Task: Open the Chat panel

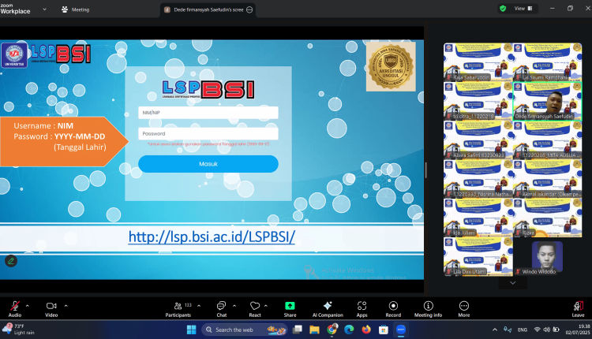Action: pos(221,309)
